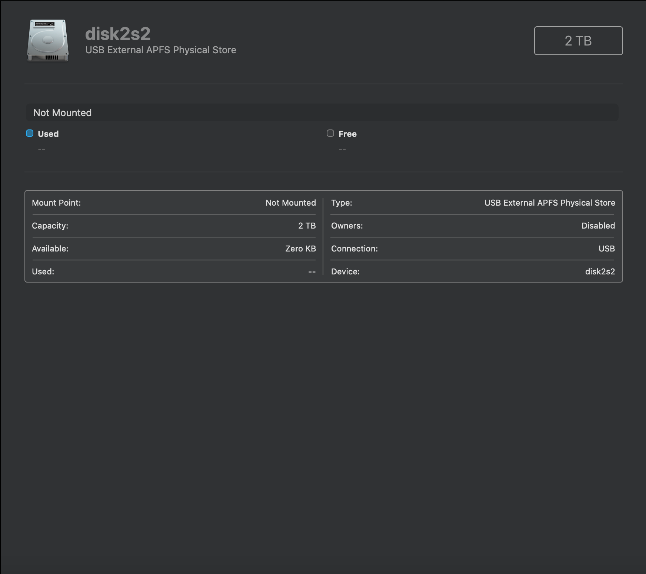The width and height of the screenshot is (646, 574).
Task: Select the dashes under the Used legend
Action: click(x=41, y=149)
